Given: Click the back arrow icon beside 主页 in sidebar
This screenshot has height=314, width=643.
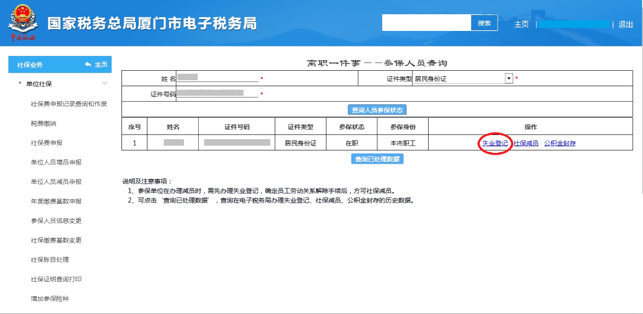Looking at the screenshot, I should click(88, 65).
